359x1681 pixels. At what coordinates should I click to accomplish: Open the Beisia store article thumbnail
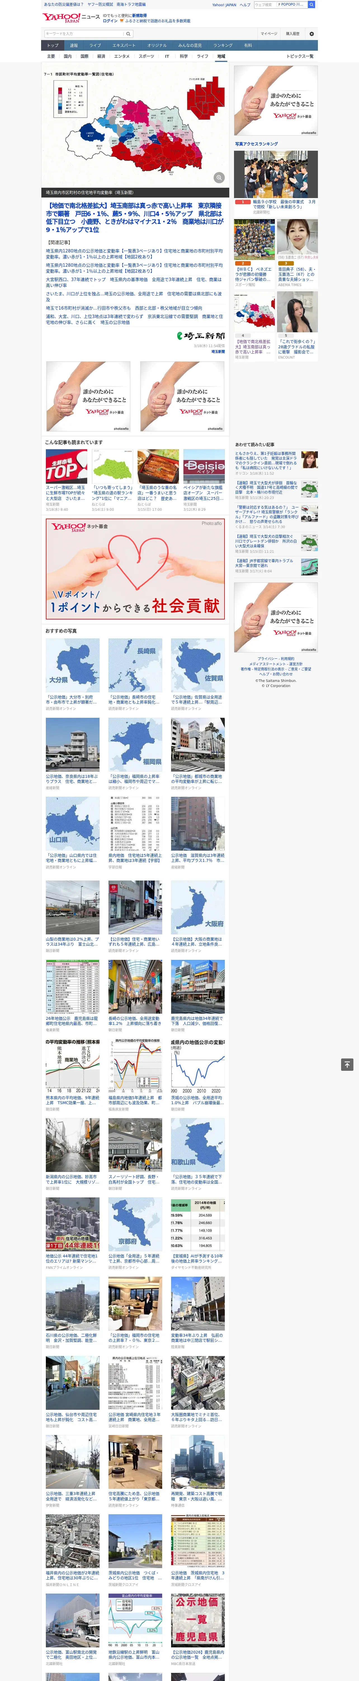[x=204, y=466]
